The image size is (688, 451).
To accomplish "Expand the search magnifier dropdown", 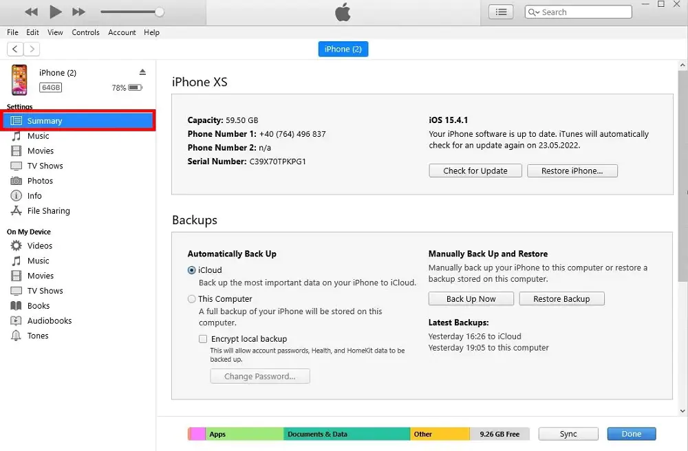I will tap(534, 12).
